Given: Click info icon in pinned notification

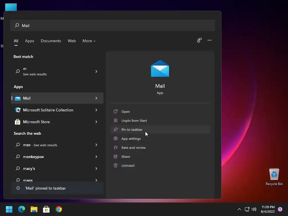Looking at the screenshot, I should point(18,188).
